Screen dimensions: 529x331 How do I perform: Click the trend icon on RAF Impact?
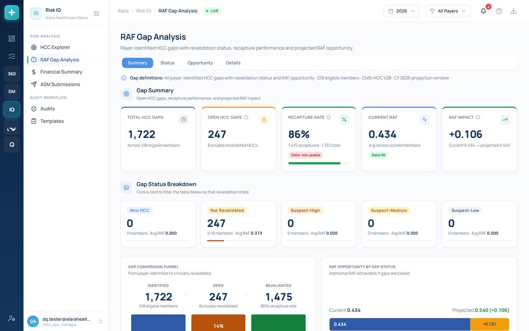point(504,119)
